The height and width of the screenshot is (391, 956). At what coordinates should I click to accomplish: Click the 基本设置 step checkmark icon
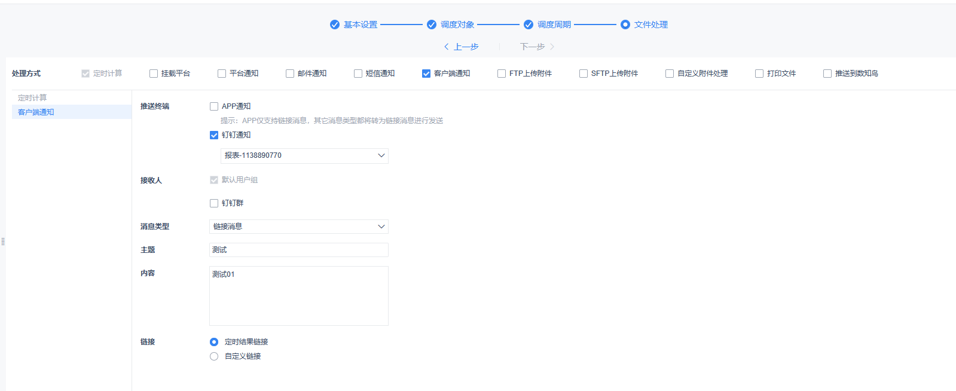pyautogui.click(x=335, y=25)
